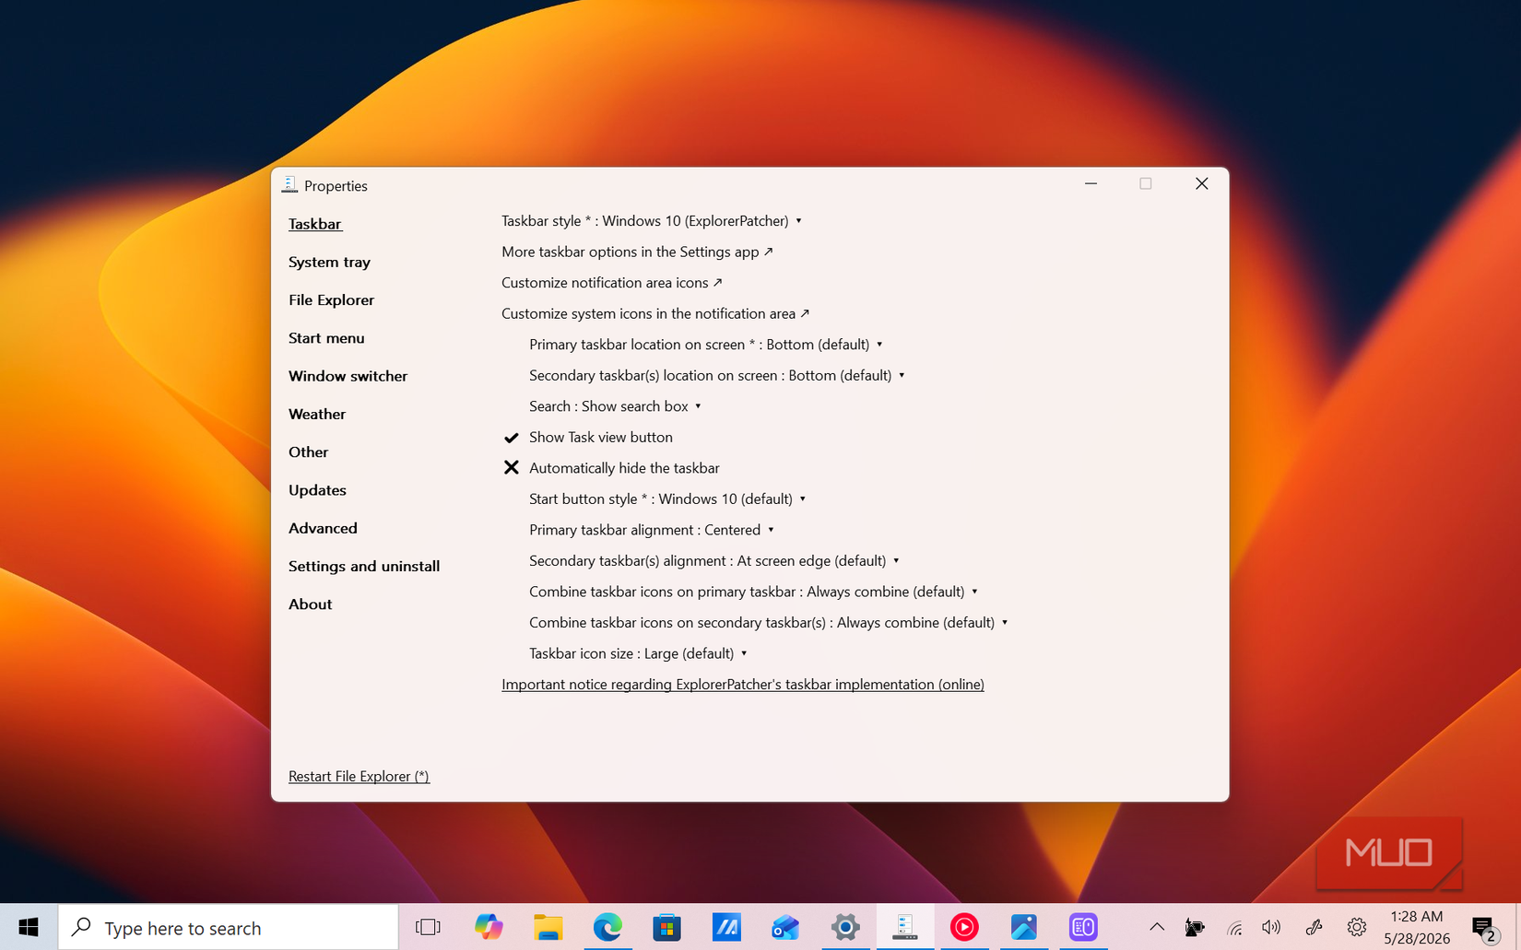
Task: Open the purple app icon on the taskbar
Action: 1083,927
